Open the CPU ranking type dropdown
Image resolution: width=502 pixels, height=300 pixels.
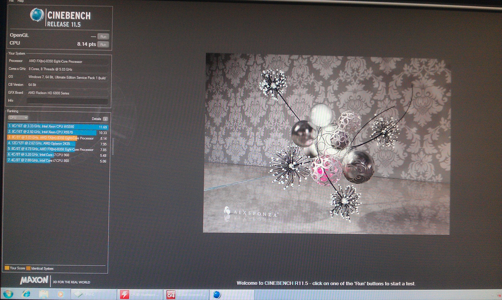[x=18, y=118]
